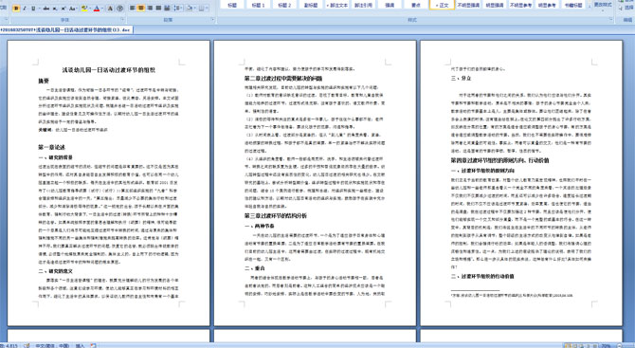
Task: Toggle italic formatting button
Action: tap(25, 9)
